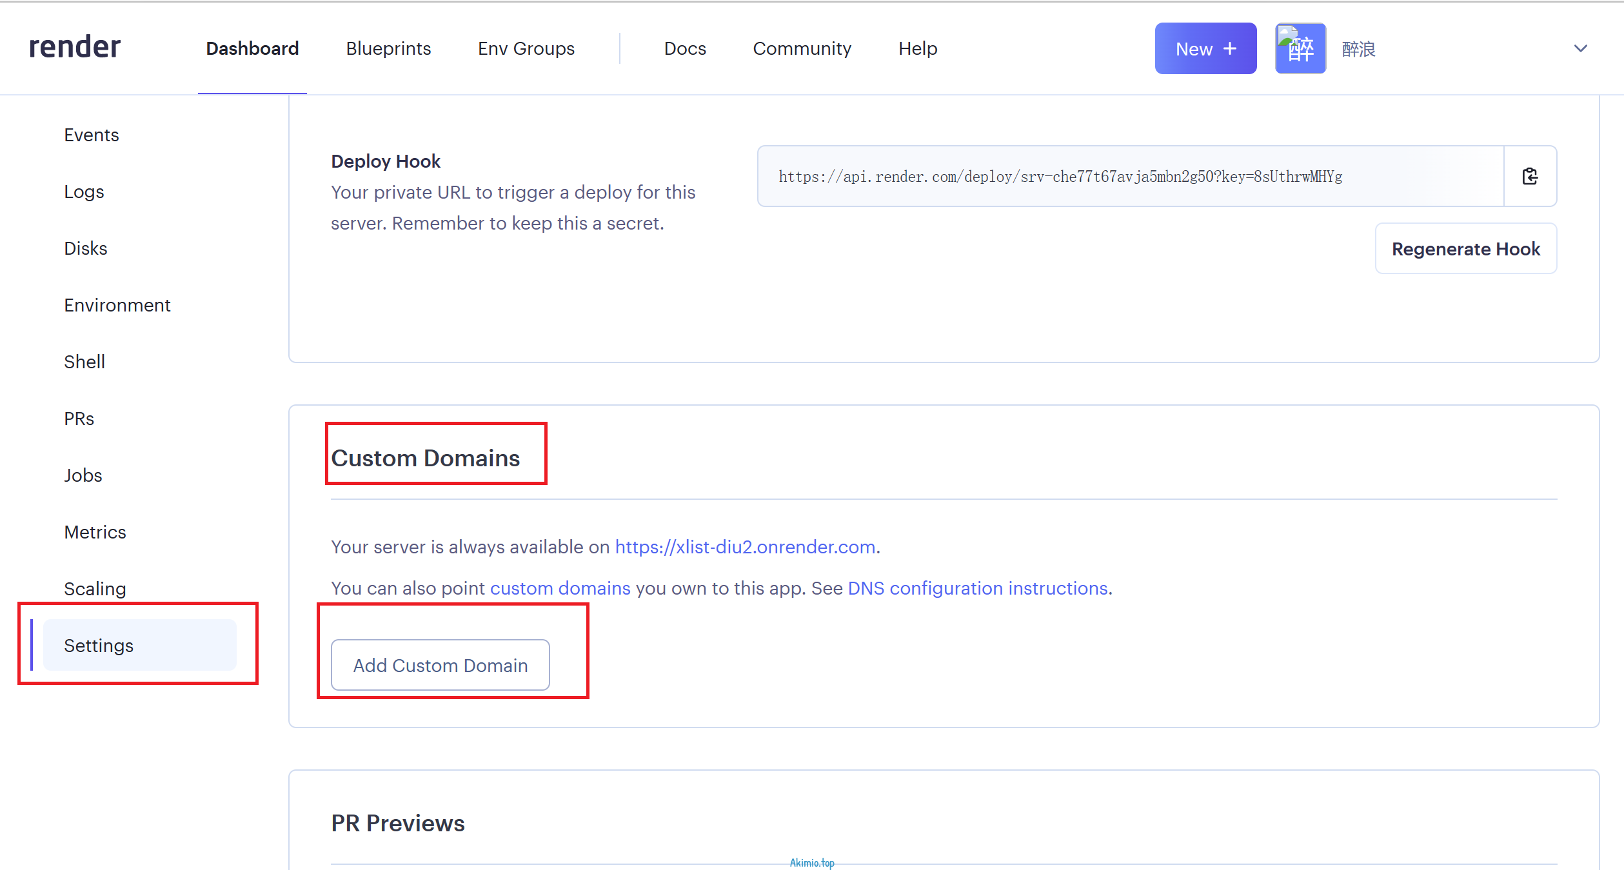Open Jobs in the sidebar
Screen dimensions: 1624x870
click(x=83, y=475)
